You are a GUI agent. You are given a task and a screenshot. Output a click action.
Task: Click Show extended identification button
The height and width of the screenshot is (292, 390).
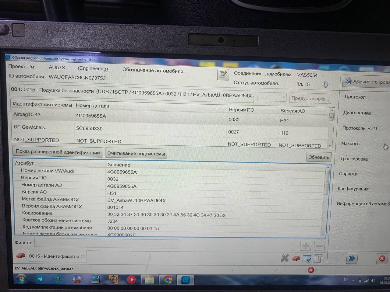(58, 152)
